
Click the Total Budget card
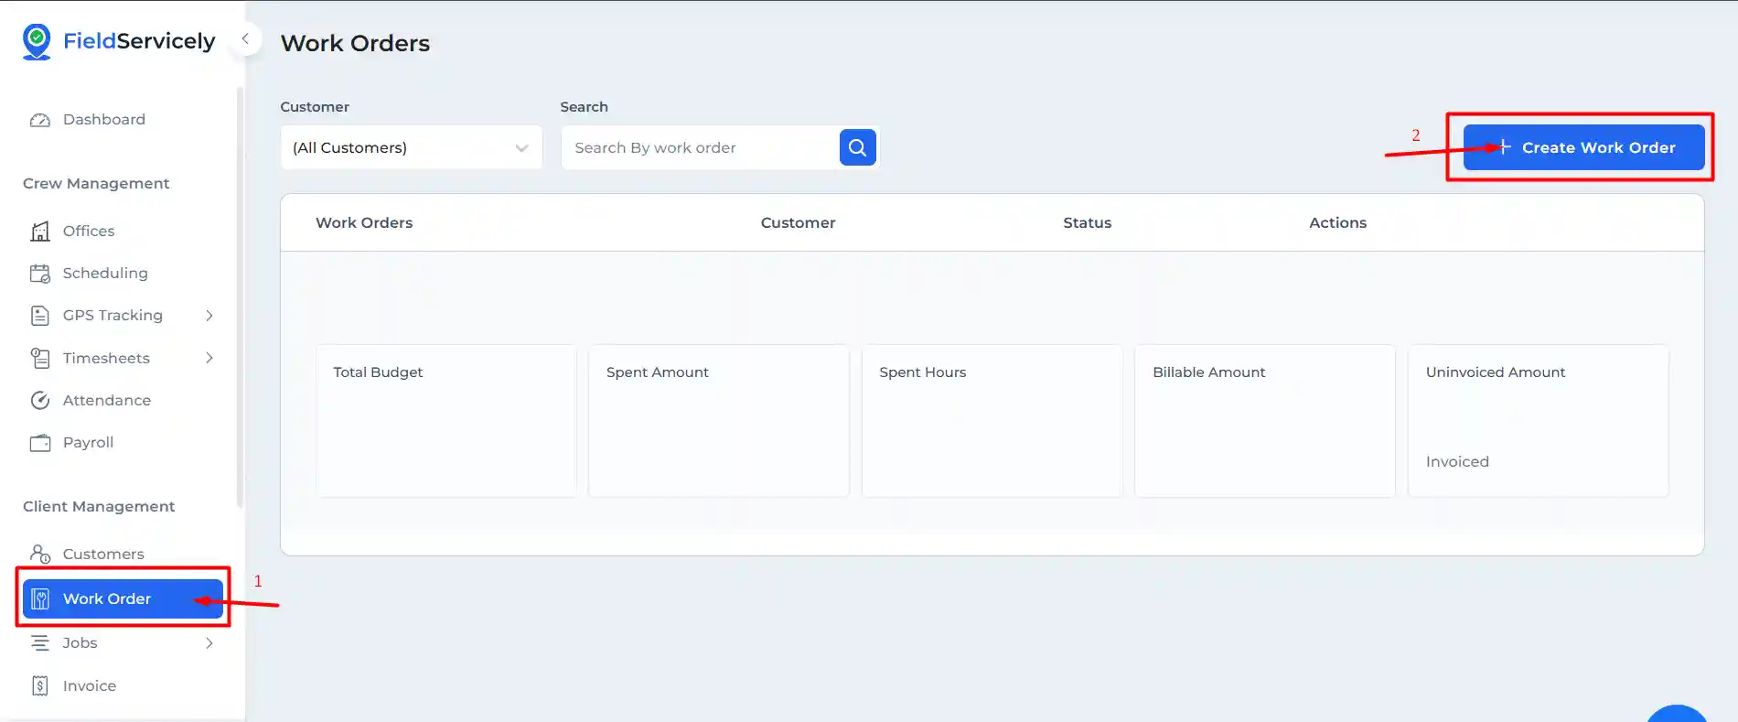(x=446, y=421)
